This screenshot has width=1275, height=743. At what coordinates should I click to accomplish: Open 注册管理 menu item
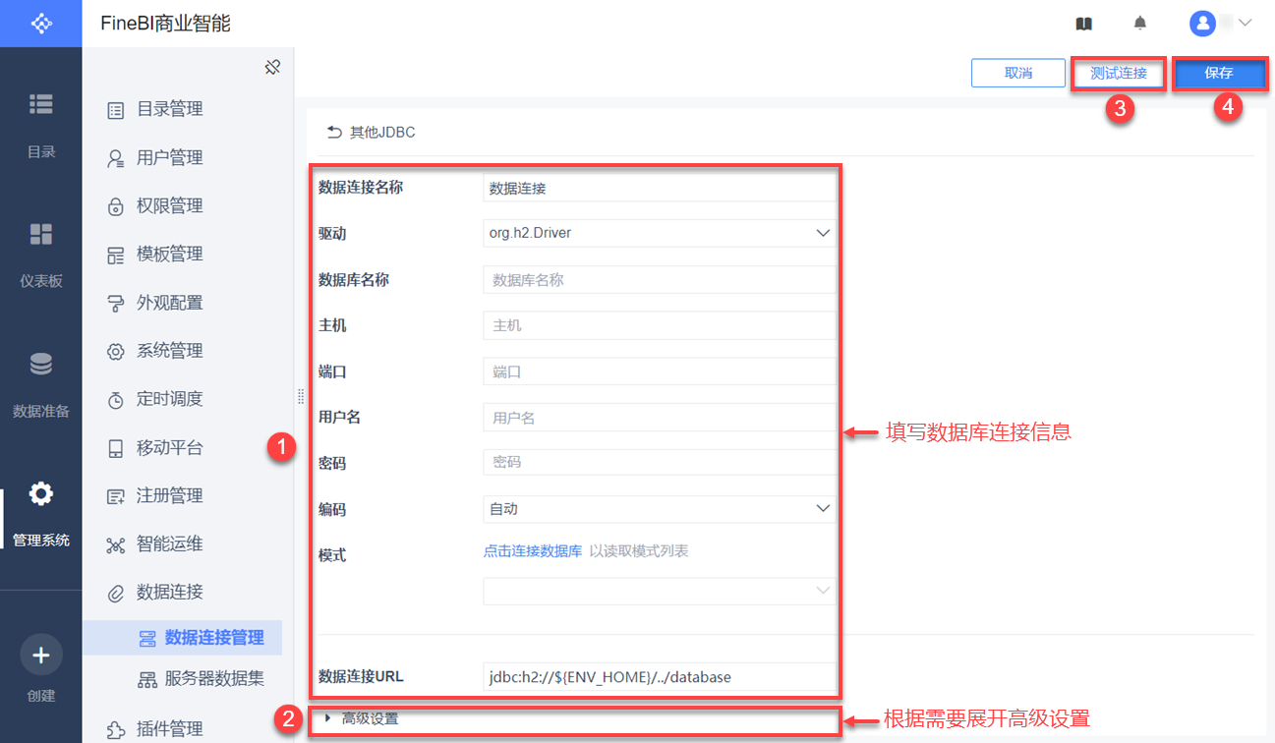pyautogui.click(x=170, y=495)
